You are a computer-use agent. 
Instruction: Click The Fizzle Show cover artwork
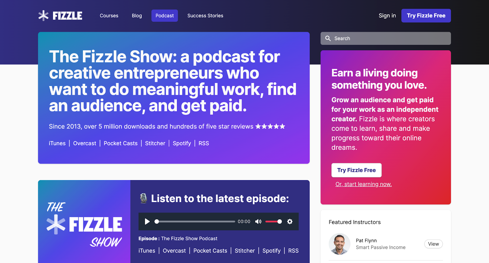pyautogui.click(x=84, y=221)
